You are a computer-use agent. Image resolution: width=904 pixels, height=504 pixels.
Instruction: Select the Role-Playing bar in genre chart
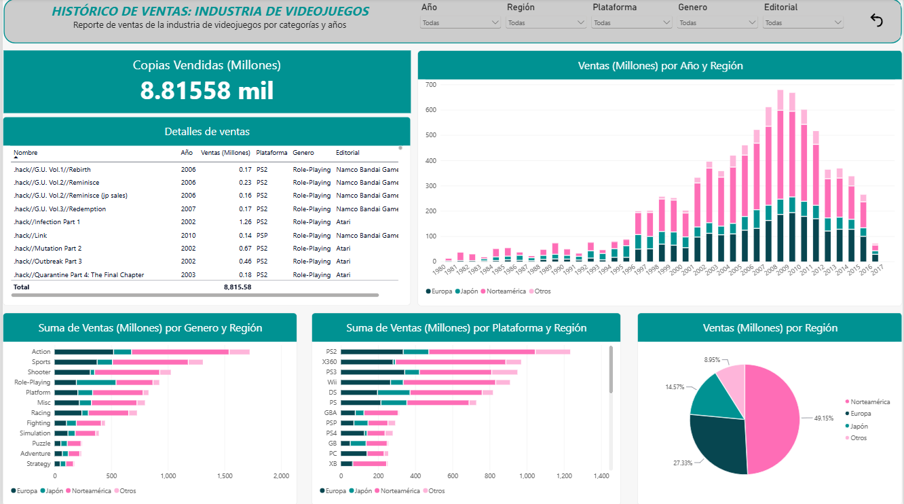107,382
